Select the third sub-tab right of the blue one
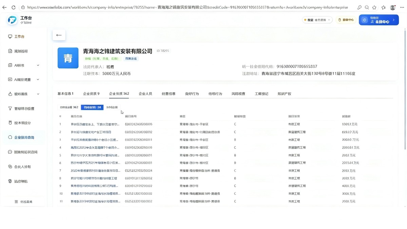The height and width of the screenshot is (229, 407). [x=112, y=107]
